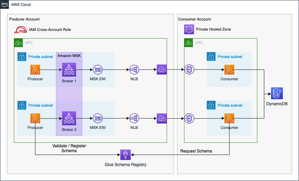Click the Producer Lambda icon feeding Broker 2

35,118
